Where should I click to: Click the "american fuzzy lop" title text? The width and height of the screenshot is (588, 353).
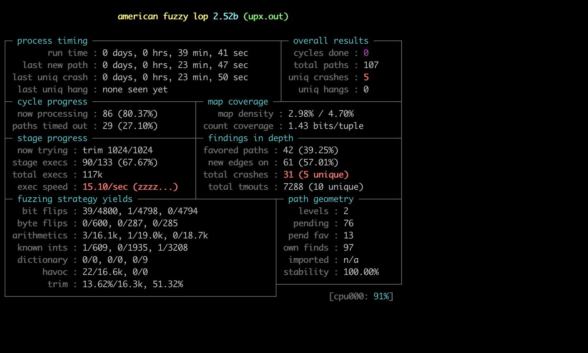(163, 16)
